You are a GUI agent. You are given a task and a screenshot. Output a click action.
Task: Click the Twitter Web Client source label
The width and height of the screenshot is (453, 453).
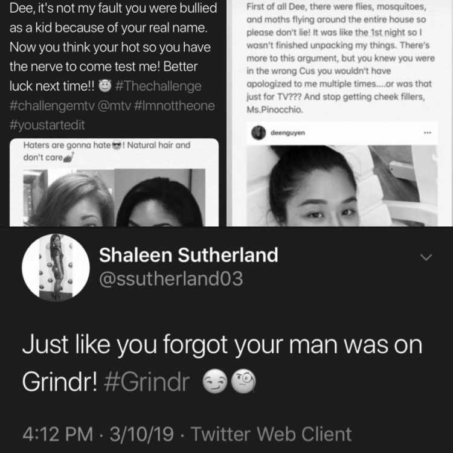271,434
